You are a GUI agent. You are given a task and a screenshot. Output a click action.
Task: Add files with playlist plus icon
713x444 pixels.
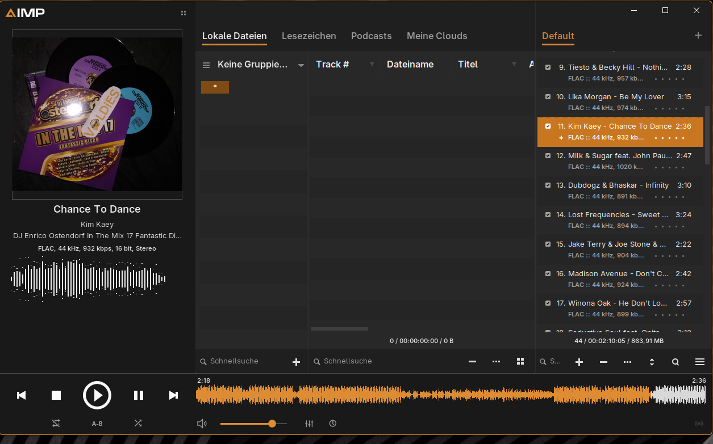[579, 362]
